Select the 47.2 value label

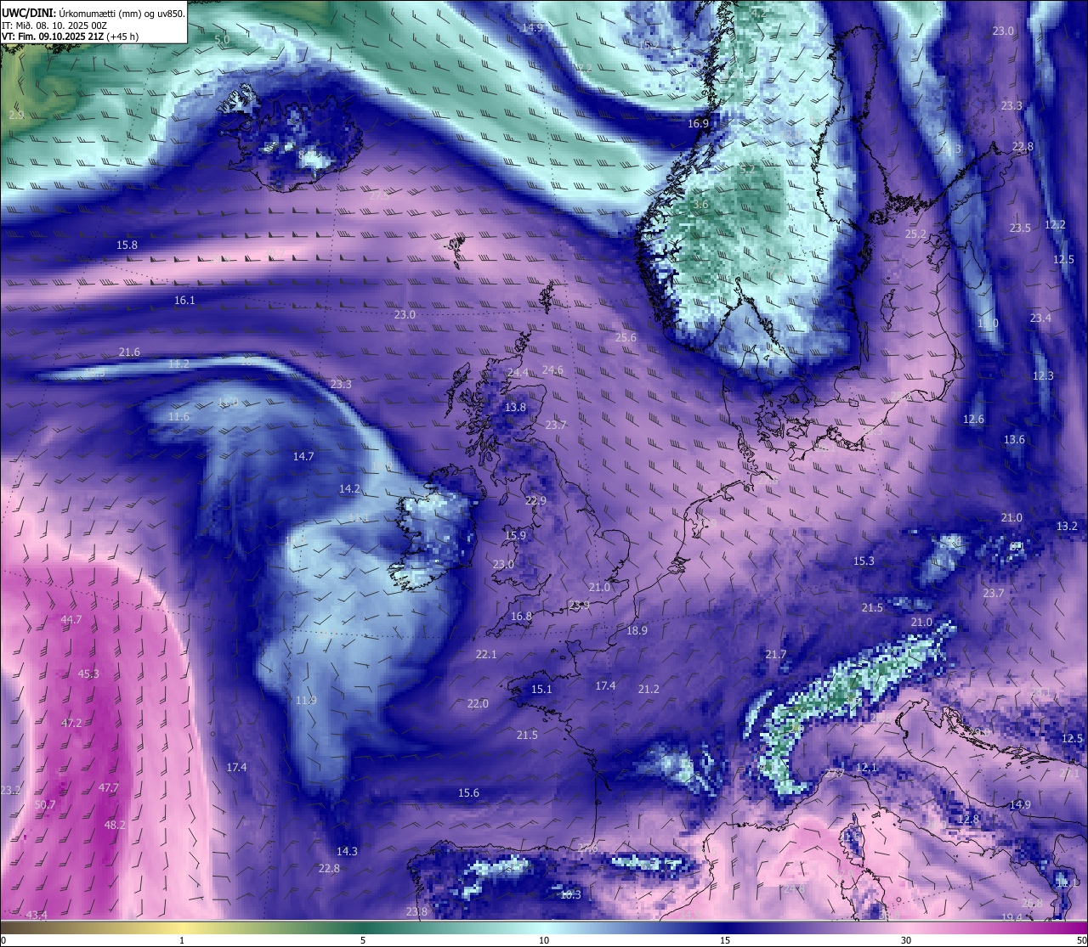[71, 723]
